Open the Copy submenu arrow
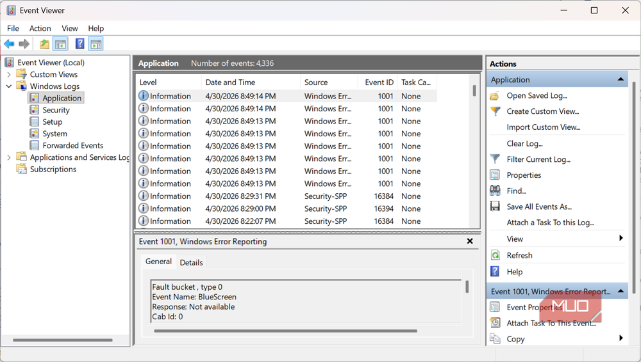This screenshot has height=362, width=641. (x=621, y=338)
